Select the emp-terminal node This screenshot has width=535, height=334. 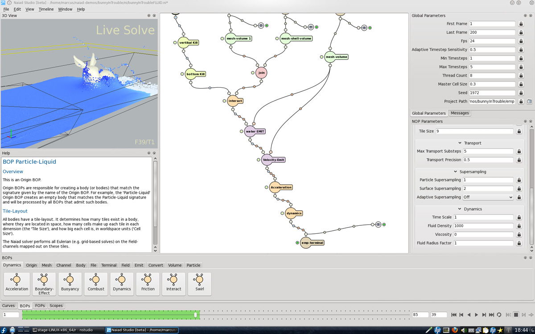pyautogui.click(x=311, y=243)
